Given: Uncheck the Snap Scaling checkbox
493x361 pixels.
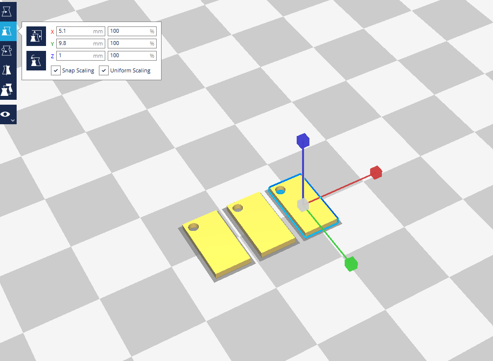Looking at the screenshot, I should pos(56,70).
